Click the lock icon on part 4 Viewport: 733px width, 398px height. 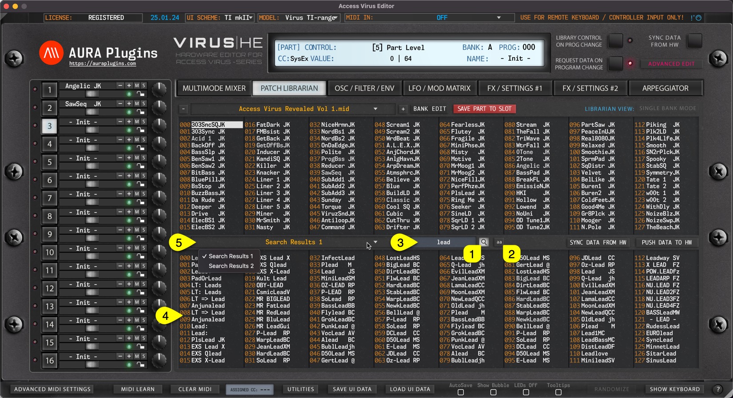[140, 148]
